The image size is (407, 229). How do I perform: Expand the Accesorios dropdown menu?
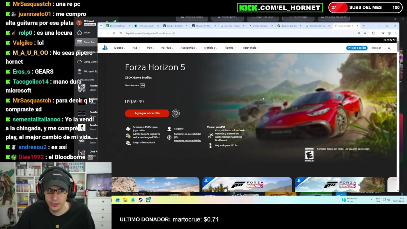pyautogui.click(x=189, y=48)
